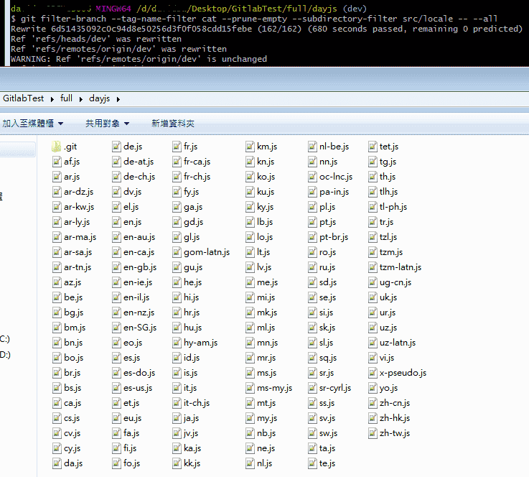Select the .git folder icon
Viewport: 529px width, 477px height.
pos(57,147)
